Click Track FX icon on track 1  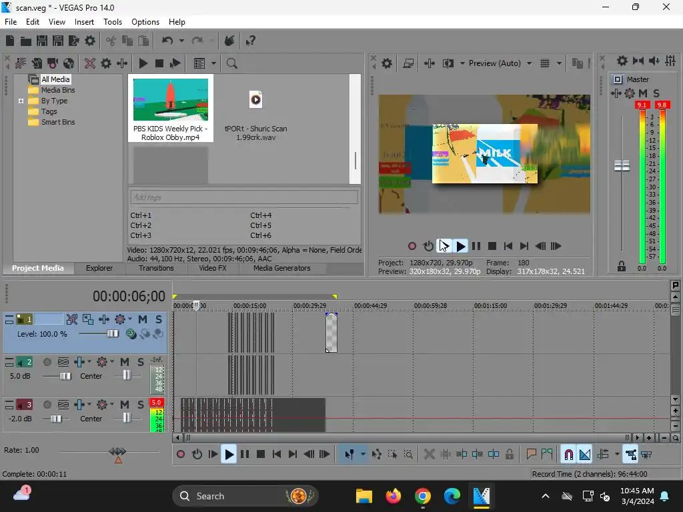103,319
